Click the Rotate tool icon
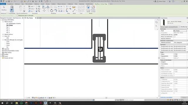This screenshot has height=105, width=188. 52,10
